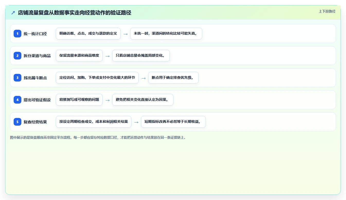This screenshot has height=200, width=346.
Task: Click the arrow in the 复查经营结果 row
Action: point(136,122)
